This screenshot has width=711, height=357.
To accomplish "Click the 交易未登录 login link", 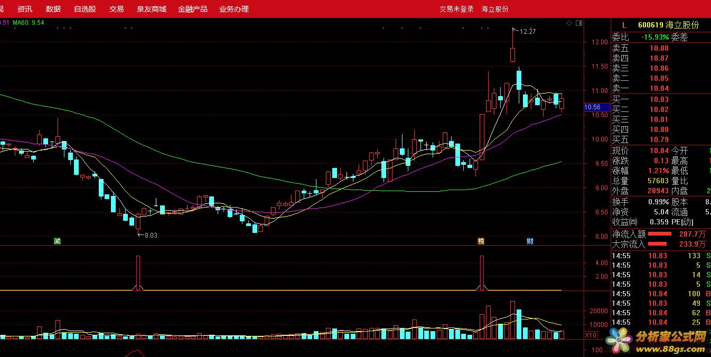I will pos(457,9).
